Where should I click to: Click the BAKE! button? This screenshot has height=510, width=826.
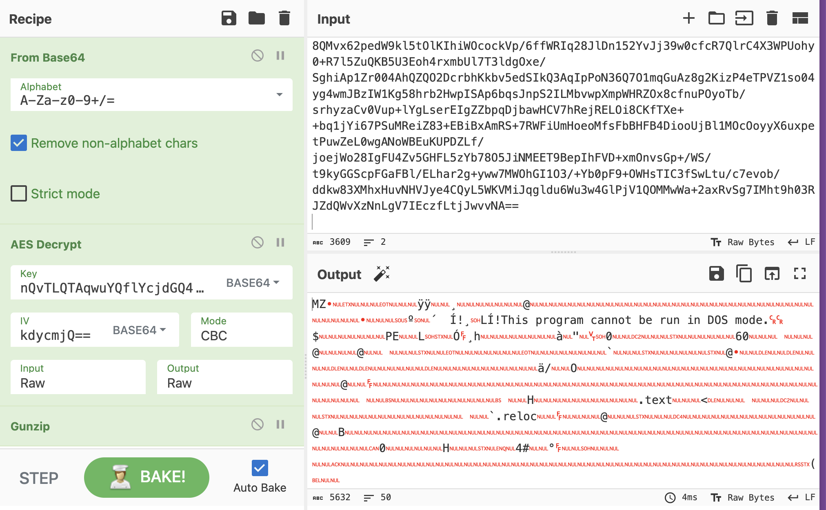click(x=147, y=477)
